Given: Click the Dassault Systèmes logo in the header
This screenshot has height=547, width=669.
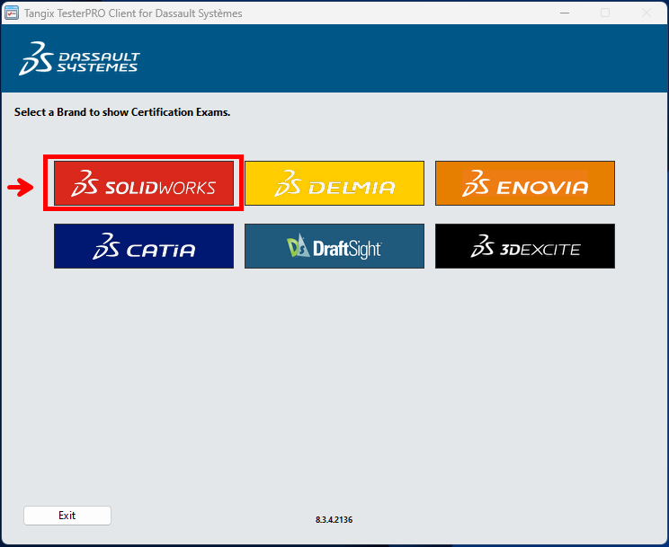Looking at the screenshot, I should click(79, 58).
